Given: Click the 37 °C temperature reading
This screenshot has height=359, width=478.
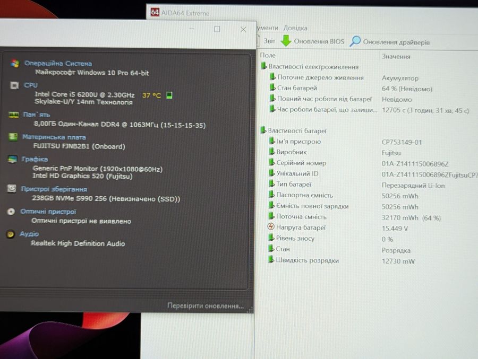Looking at the screenshot, I should pyautogui.click(x=151, y=95).
